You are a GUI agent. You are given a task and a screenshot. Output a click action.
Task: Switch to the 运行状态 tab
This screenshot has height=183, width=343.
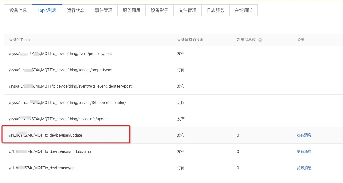(x=76, y=10)
